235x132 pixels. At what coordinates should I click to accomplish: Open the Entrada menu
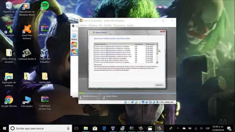108,25
